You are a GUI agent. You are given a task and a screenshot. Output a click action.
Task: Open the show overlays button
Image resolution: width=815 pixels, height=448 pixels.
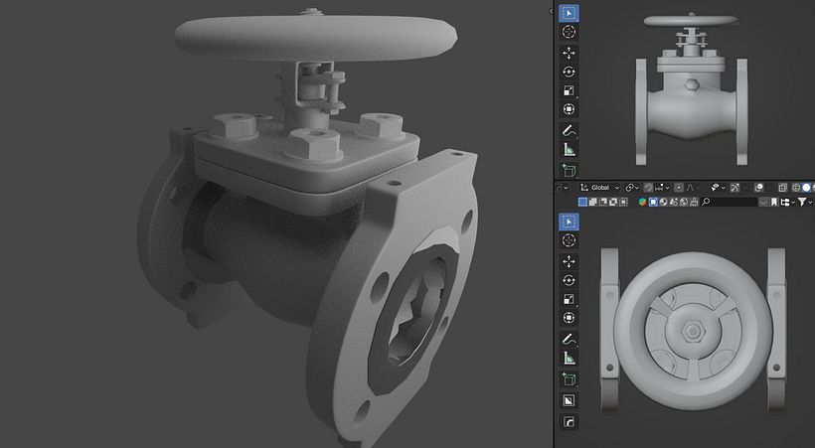(759, 188)
